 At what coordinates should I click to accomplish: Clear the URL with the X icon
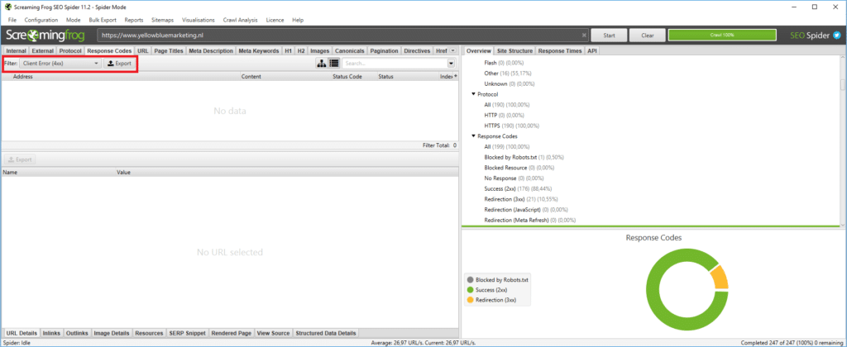pos(584,35)
